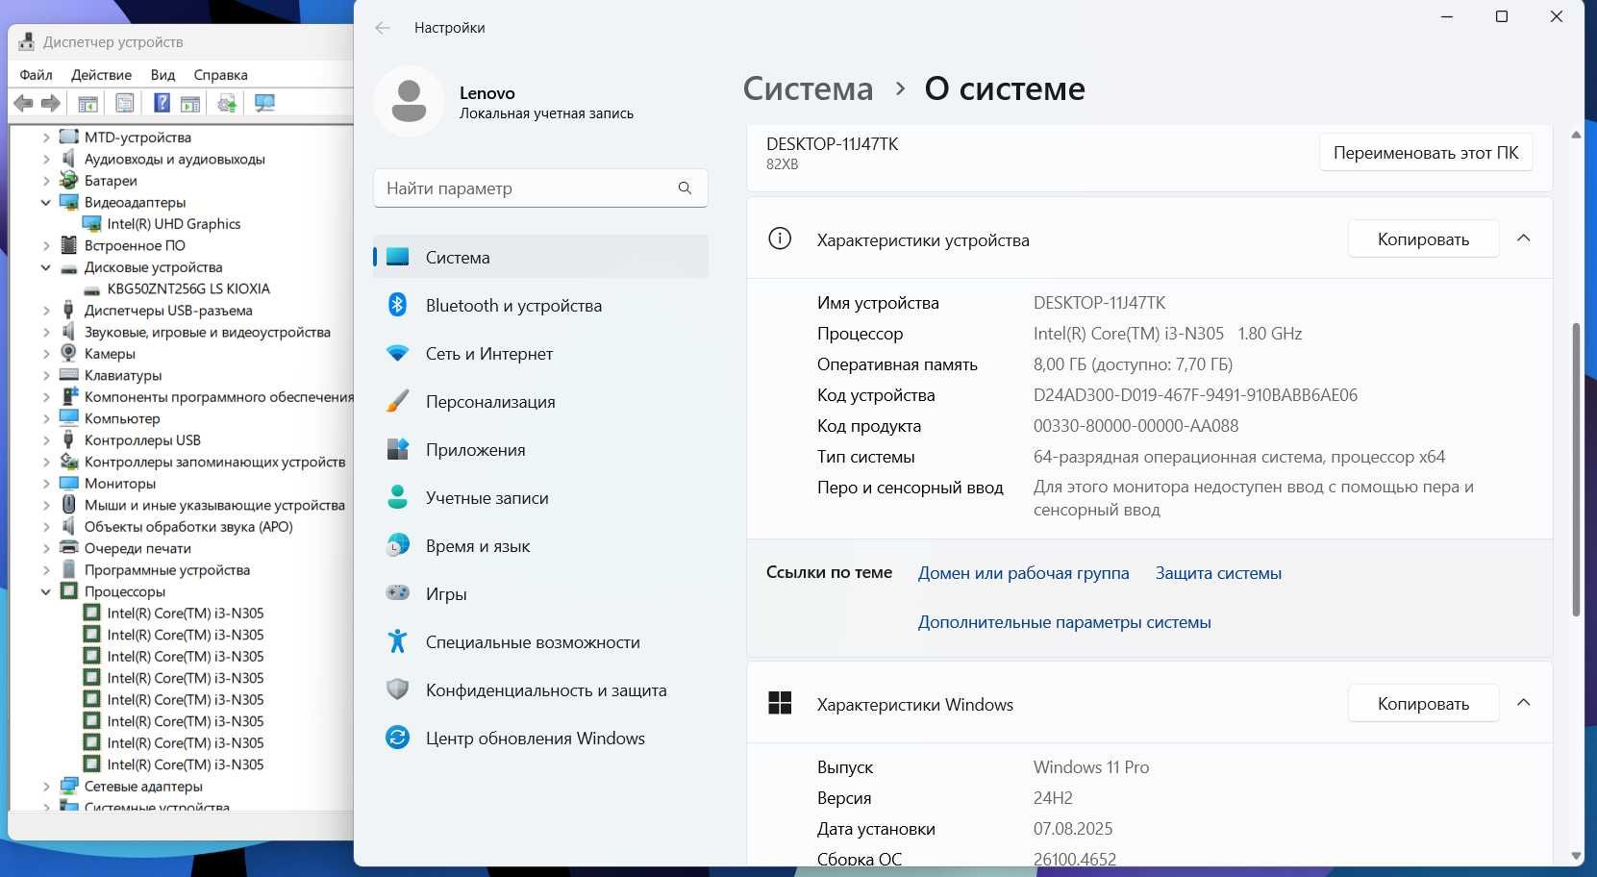Screen dimensions: 1597x877
Task: Open the Действие menu
Action: [x=101, y=75]
